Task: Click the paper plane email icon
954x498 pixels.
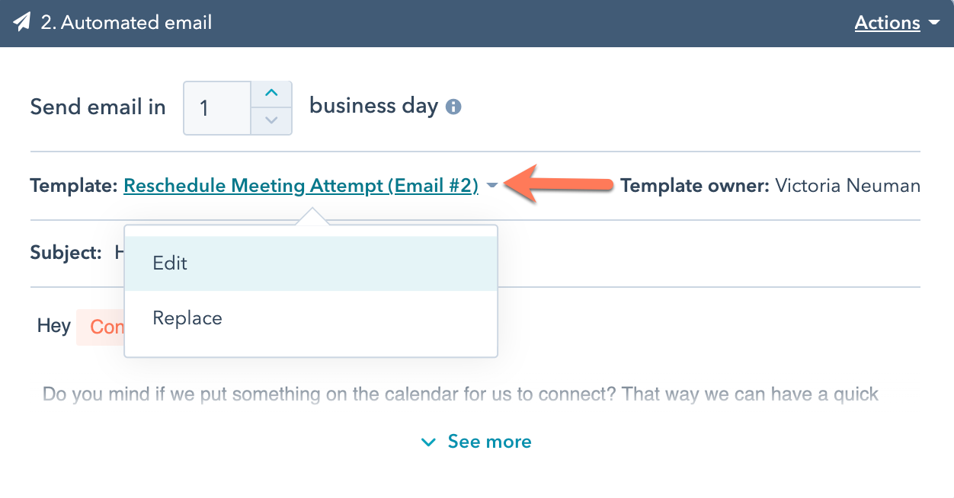Action: [x=21, y=23]
